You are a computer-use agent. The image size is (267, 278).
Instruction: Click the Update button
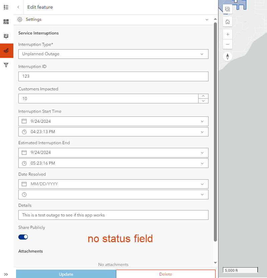[x=65, y=274]
